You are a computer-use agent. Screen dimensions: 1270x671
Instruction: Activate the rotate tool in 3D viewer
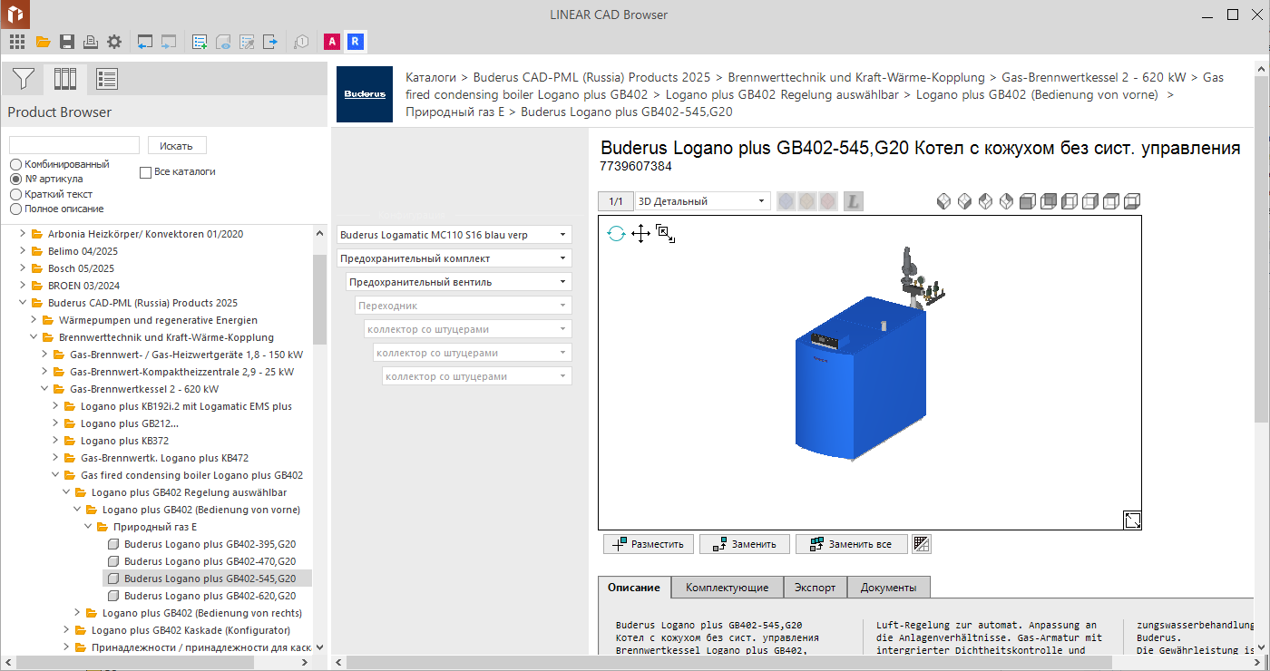click(x=616, y=234)
